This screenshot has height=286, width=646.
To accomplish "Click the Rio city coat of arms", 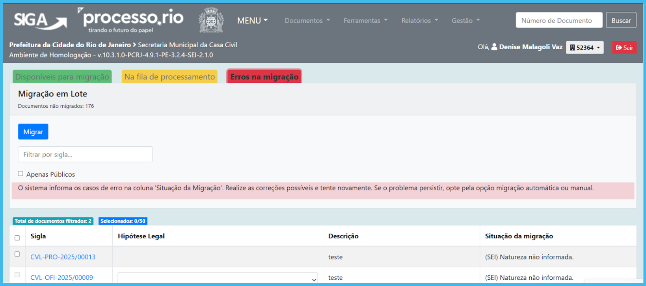I will coord(211,20).
